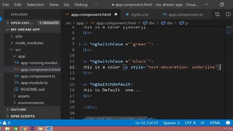Open the Selection menu

point(35,5)
